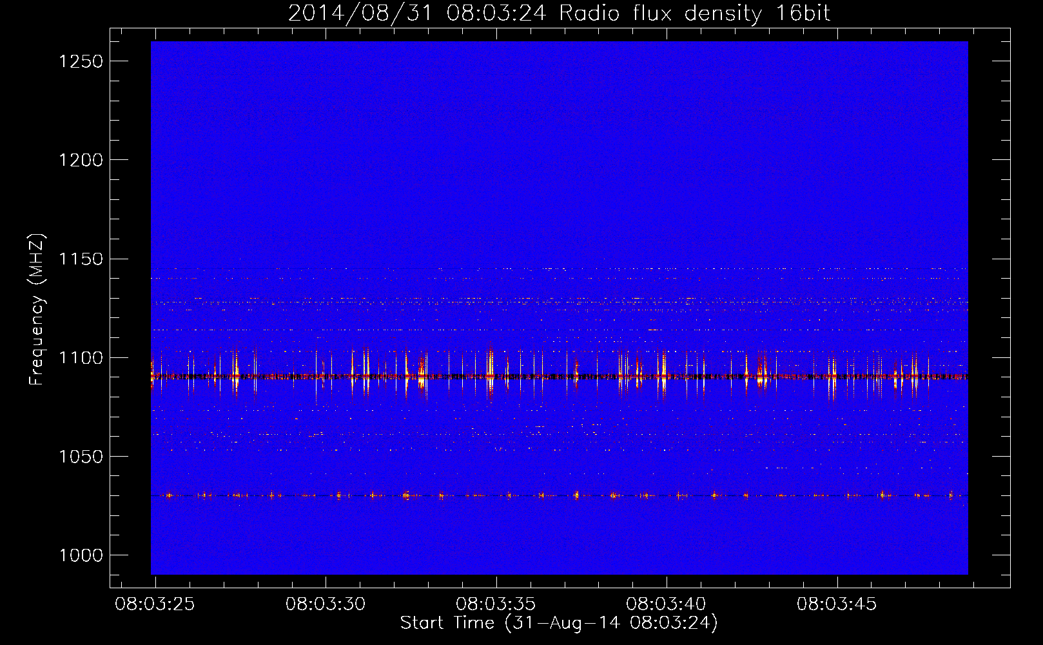The image size is (1043, 645).
Task: Click the 08:03:25 time tick label
Action: tap(155, 604)
